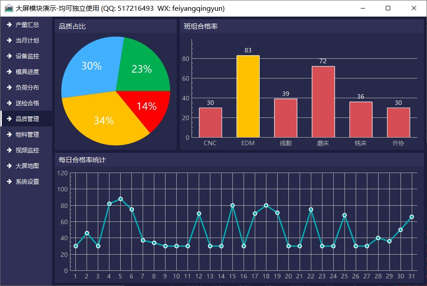The height and width of the screenshot is (286, 427).
Task: Click the red 14% pie slice
Action: (x=148, y=107)
